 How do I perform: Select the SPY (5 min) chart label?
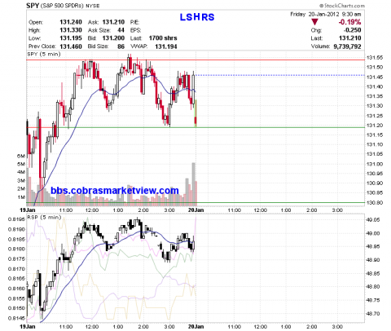44,54
